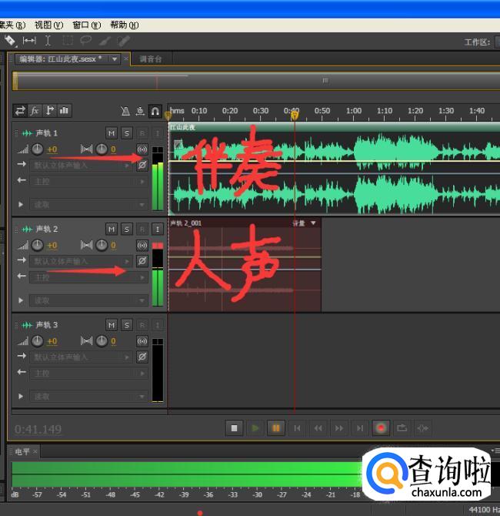Open 声轨 3 automation mode 读取 dropdown
This screenshot has height=516, width=500.
88,396
